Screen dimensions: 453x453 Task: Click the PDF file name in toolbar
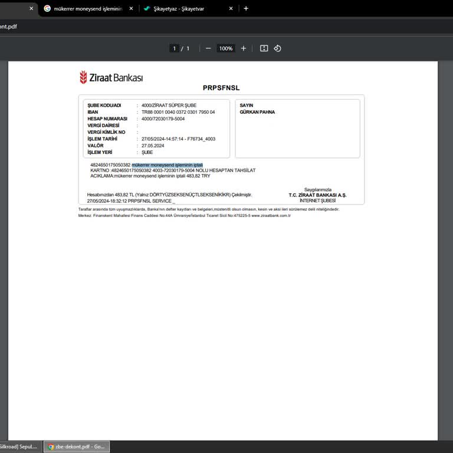pyautogui.click(x=8, y=27)
